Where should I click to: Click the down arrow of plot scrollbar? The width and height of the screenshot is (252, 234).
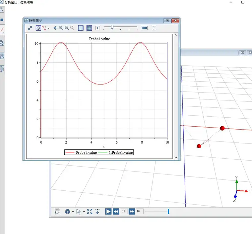(176, 158)
